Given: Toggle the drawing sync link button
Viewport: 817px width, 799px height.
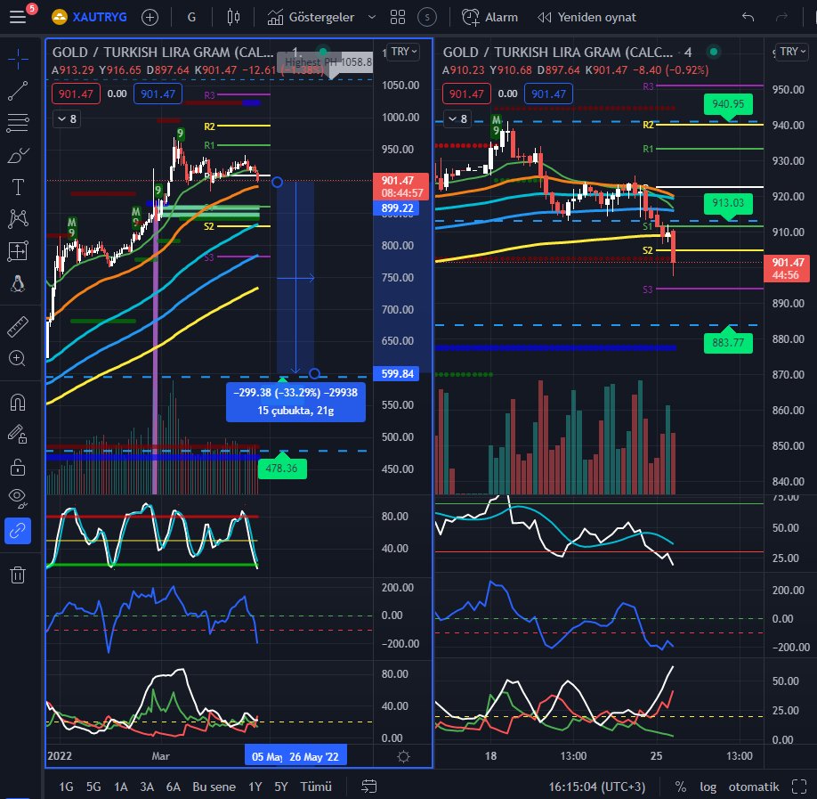Looking at the screenshot, I should pyautogui.click(x=18, y=531).
